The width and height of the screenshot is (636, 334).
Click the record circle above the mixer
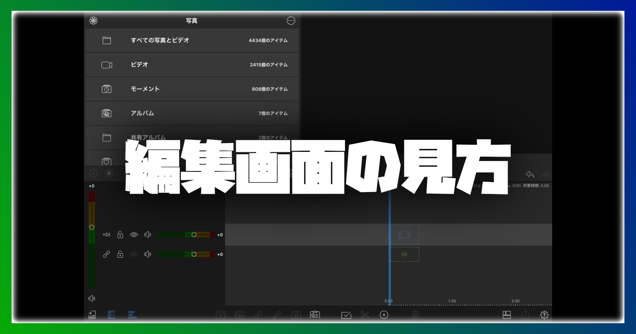[x=109, y=173]
